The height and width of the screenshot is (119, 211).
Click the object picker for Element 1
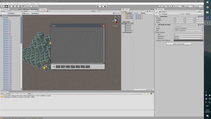202,38
